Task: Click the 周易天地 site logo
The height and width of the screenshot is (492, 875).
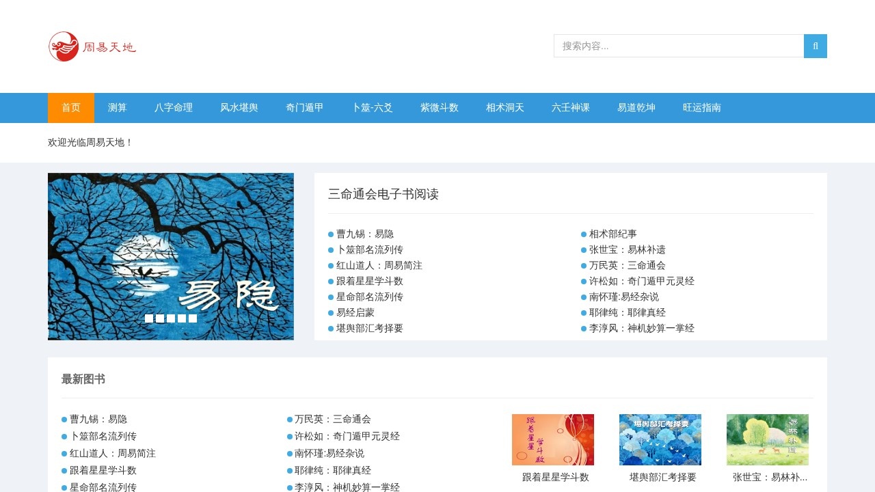Action: [x=92, y=46]
